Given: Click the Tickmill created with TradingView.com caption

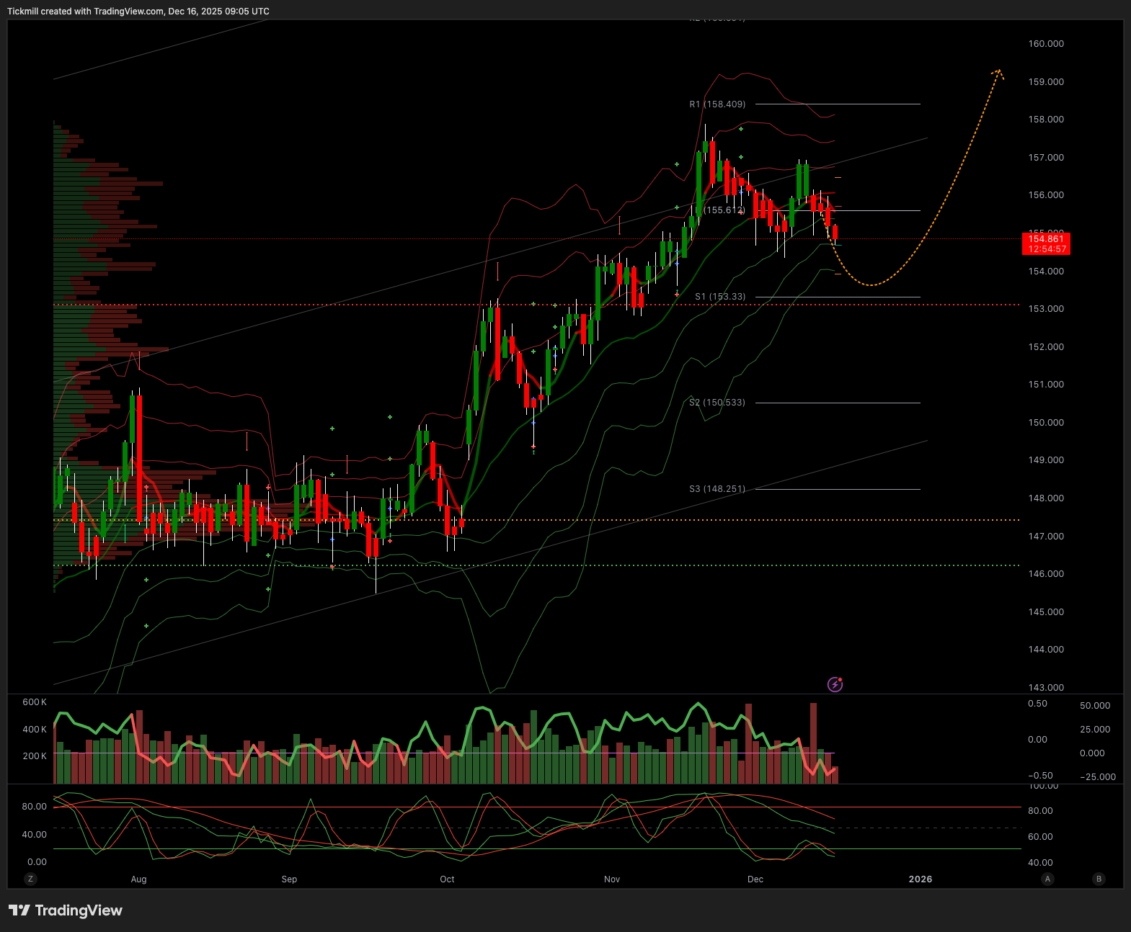Looking at the screenshot, I should coord(138,12).
